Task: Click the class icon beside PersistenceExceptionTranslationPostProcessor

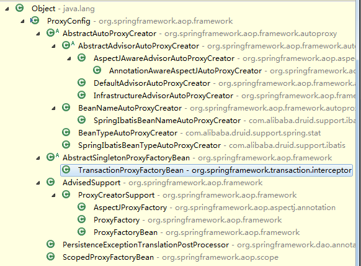Action: pos(50,244)
